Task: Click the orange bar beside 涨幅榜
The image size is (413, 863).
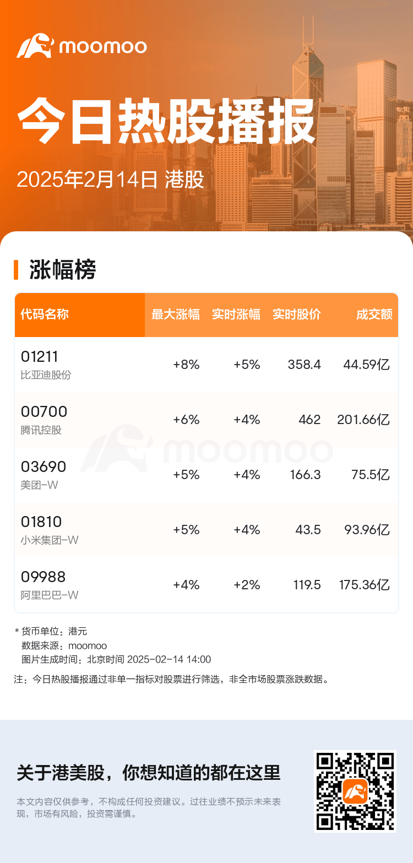Action: pos(17,270)
